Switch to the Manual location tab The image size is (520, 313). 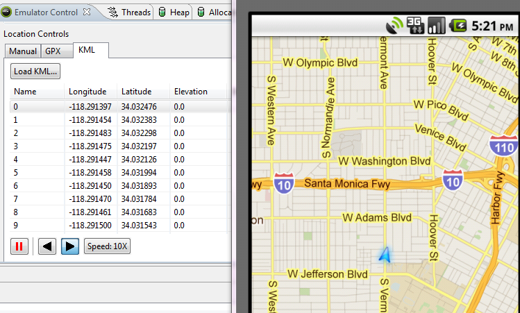(x=23, y=51)
